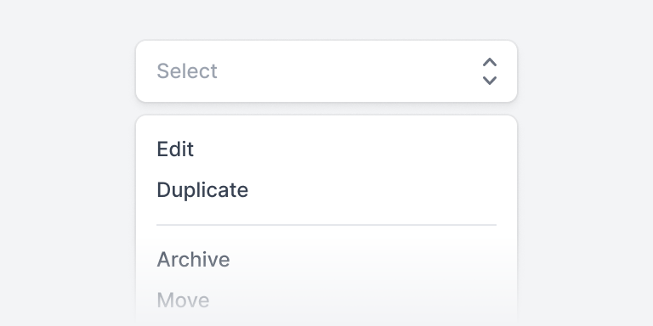Close the options list using the Select combo box
Screen dimensions: 653x326
tap(326, 71)
